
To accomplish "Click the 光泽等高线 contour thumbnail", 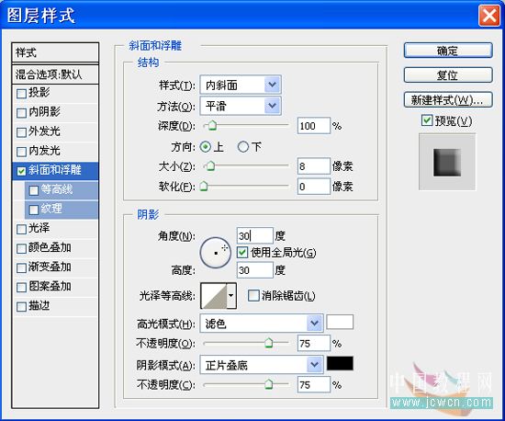I will (x=214, y=296).
